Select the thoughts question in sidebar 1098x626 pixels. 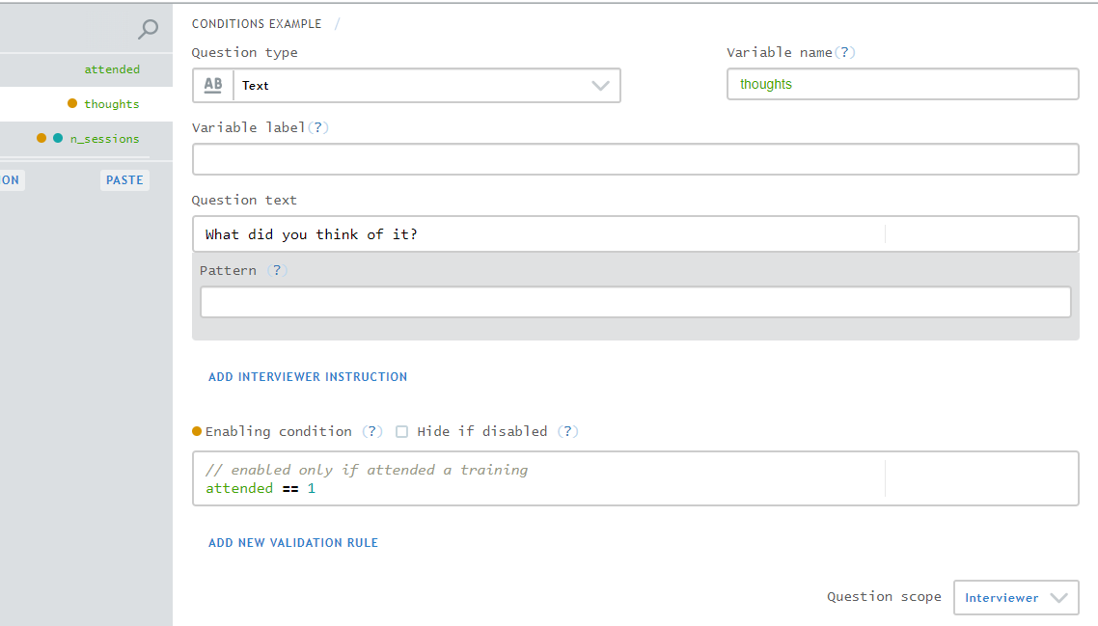point(111,104)
